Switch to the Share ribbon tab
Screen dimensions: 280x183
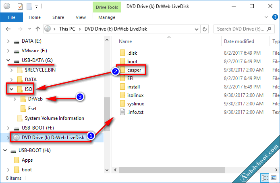pos(58,17)
